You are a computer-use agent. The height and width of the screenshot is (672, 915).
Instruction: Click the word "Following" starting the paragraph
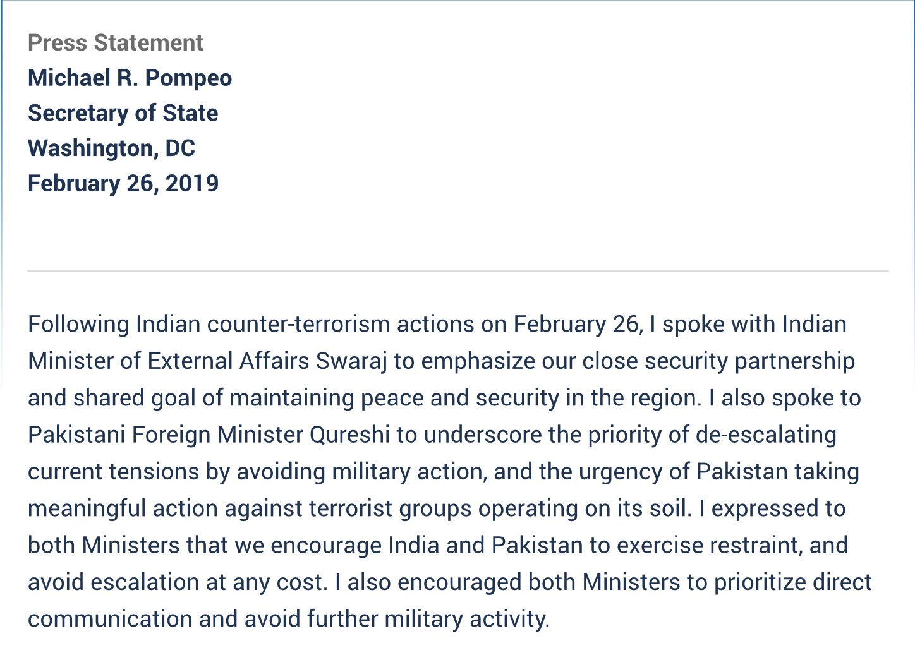point(78,325)
